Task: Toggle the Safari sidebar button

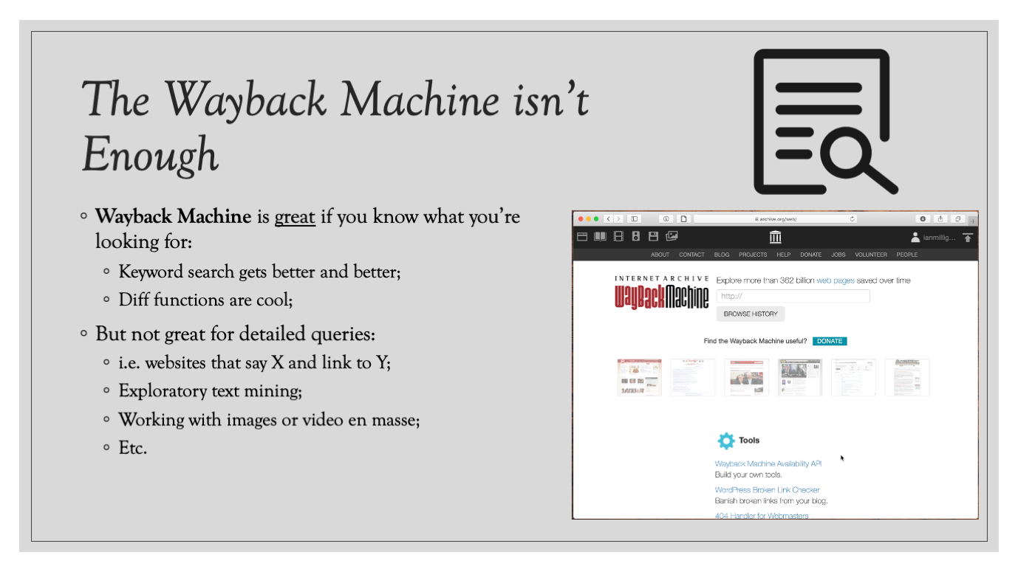Action: 635,219
